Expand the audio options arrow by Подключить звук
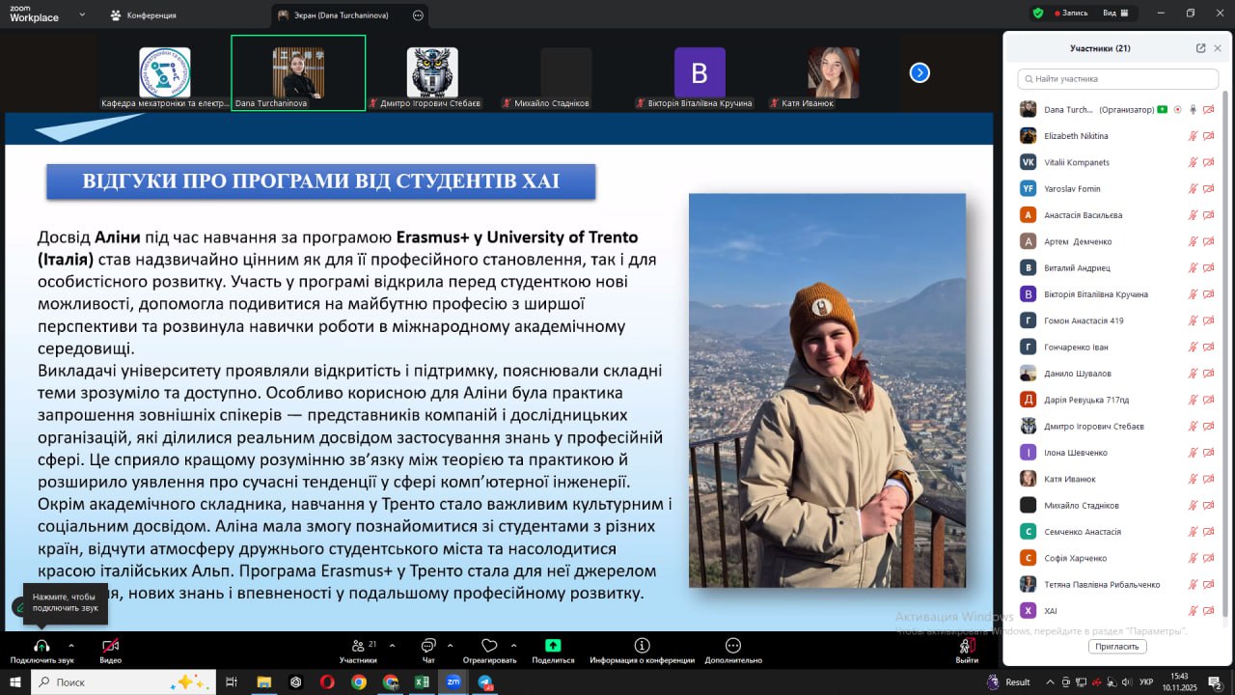The image size is (1235, 695). coord(70,645)
